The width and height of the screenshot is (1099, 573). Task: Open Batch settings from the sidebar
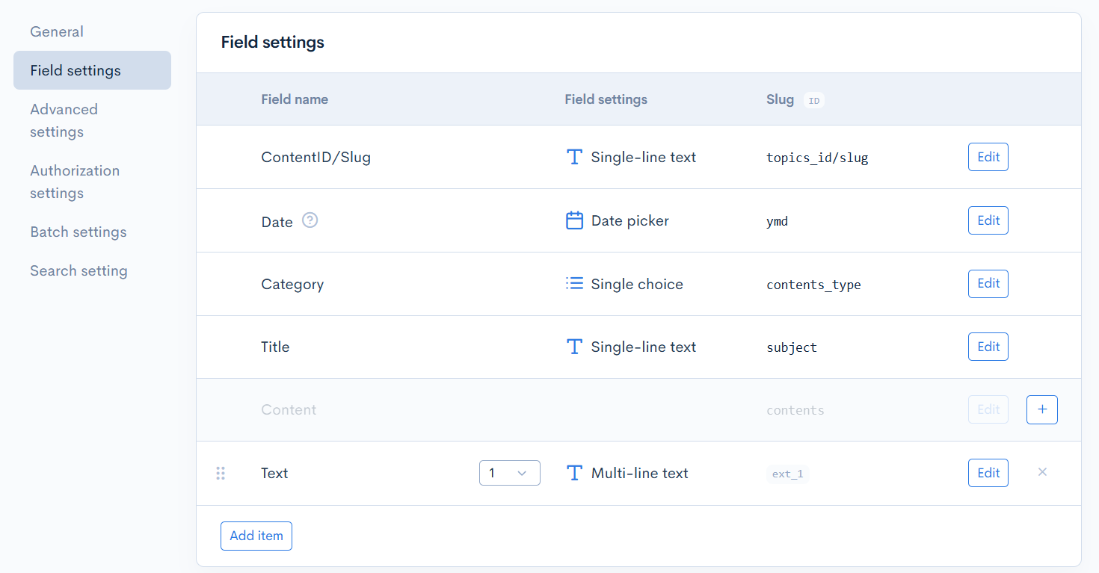click(x=78, y=232)
